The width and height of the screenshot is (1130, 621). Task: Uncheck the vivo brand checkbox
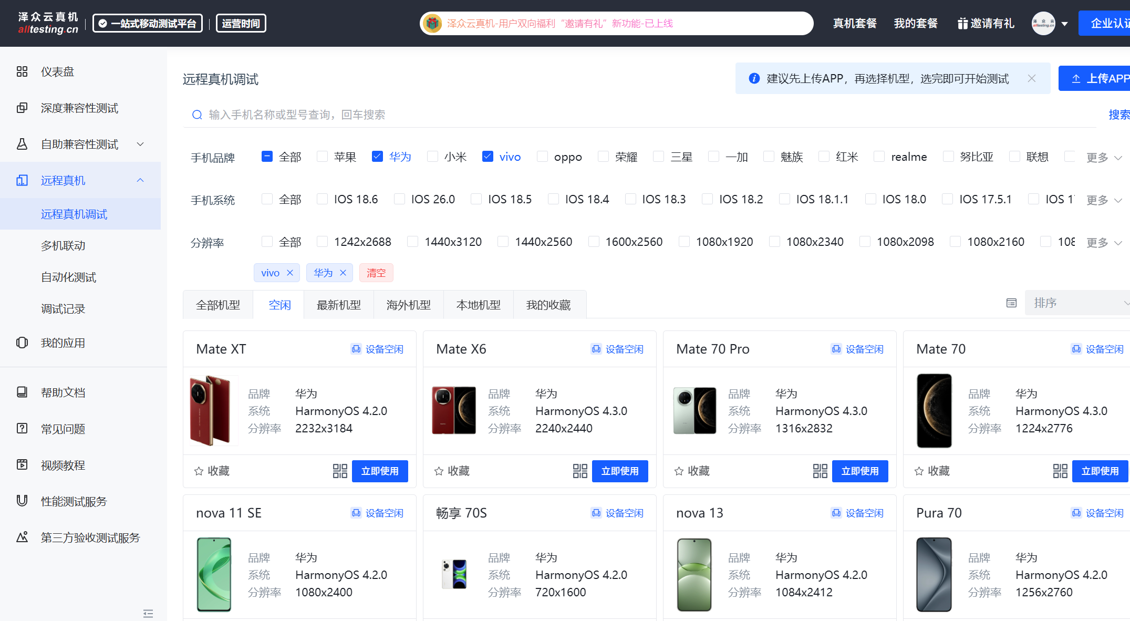tap(488, 157)
